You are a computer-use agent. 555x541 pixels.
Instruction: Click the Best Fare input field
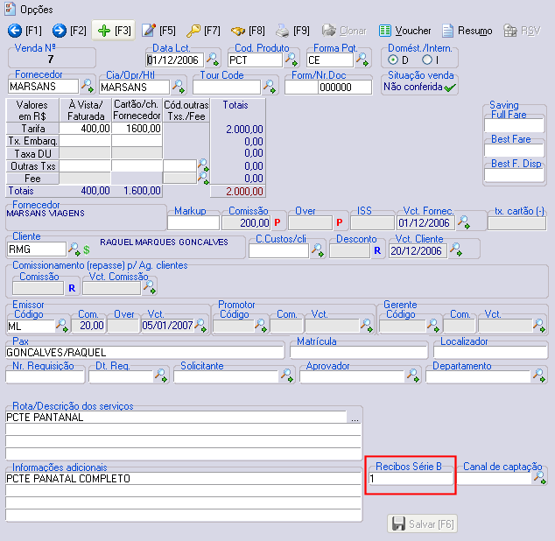click(514, 150)
